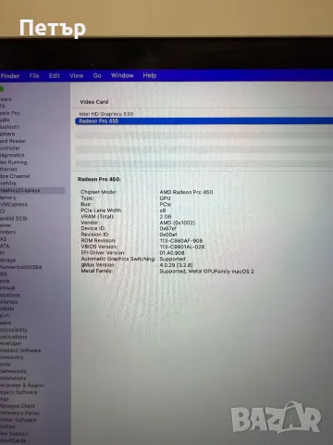Select Preference Panes in the sidebar
The height and width of the screenshot is (445, 333).
pyautogui.click(x=19, y=413)
